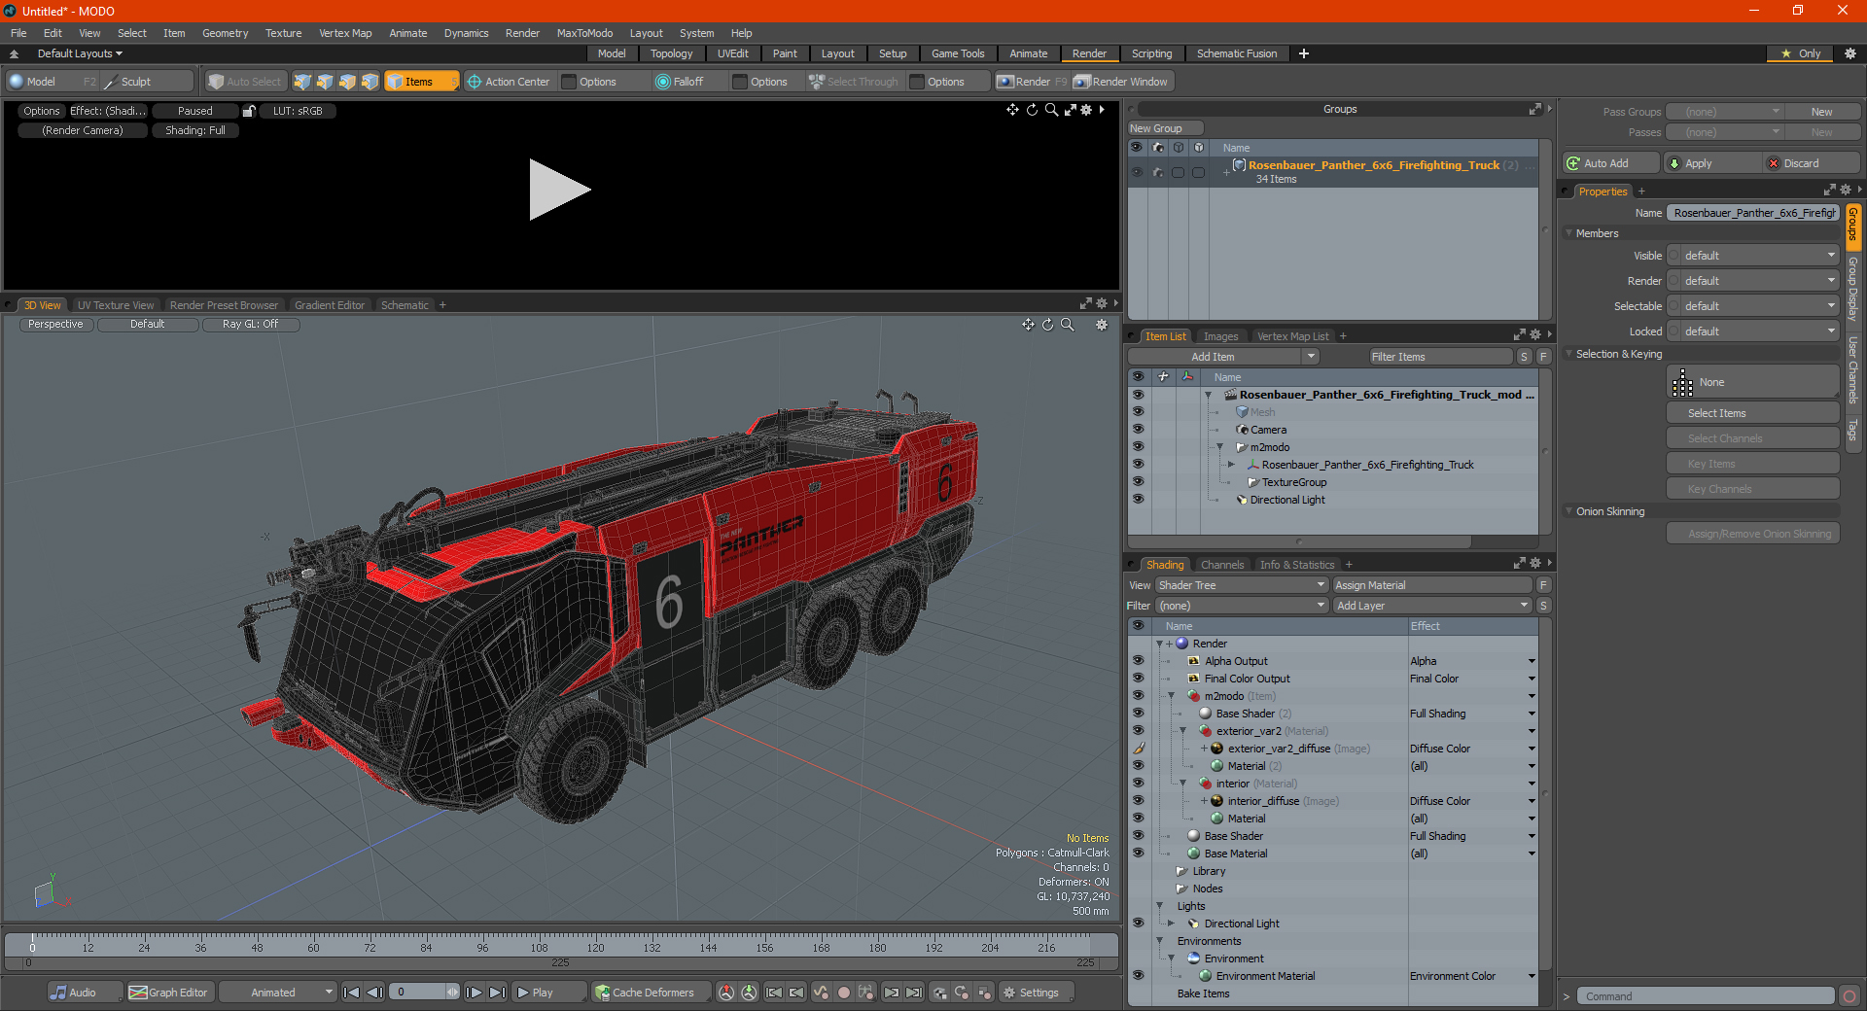Open the Shader Tree view dropdown
Viewport: 1867px width, 1011px height.
pyautogui.click(x=1242, y=585)
